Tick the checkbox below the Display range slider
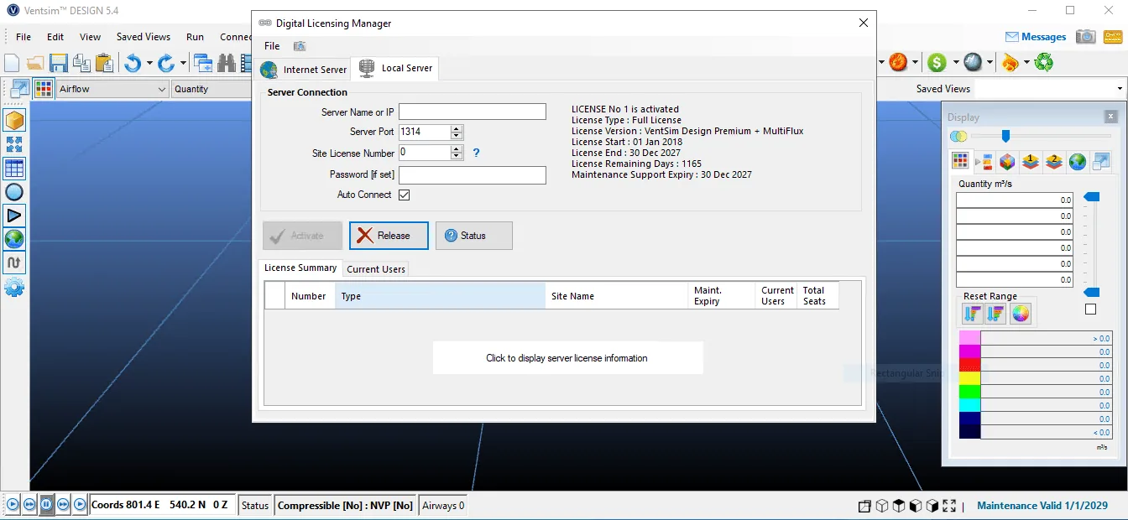This screenshot has height=520, width=1128. click(1090, 309)
